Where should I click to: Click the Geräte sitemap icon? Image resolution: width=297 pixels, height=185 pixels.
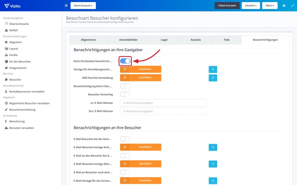coord(6,55)
